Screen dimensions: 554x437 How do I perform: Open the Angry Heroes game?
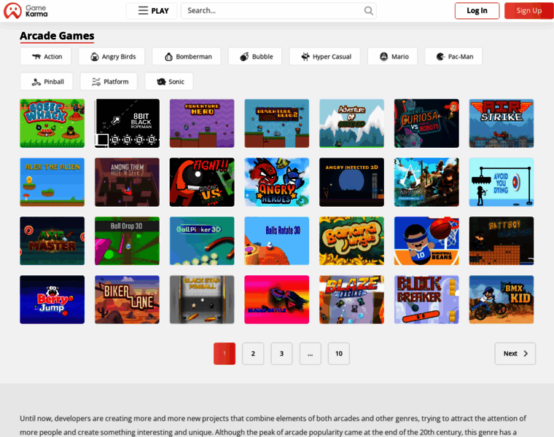click(x=277, y=182)
